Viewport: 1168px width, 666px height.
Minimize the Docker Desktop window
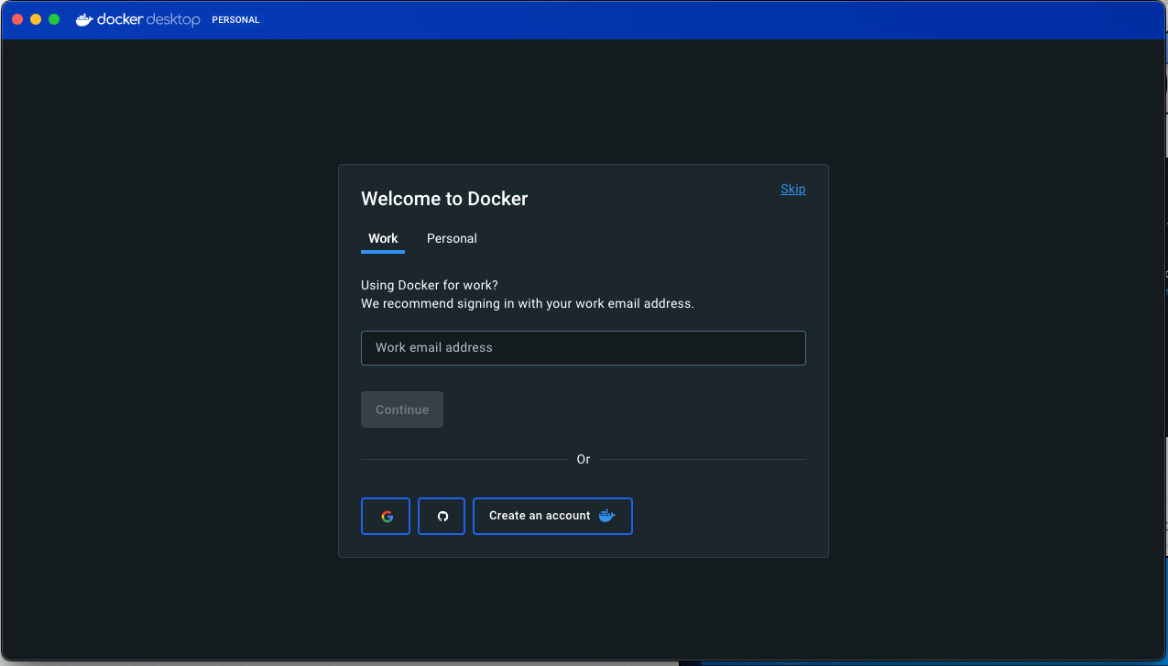(36, 19)
